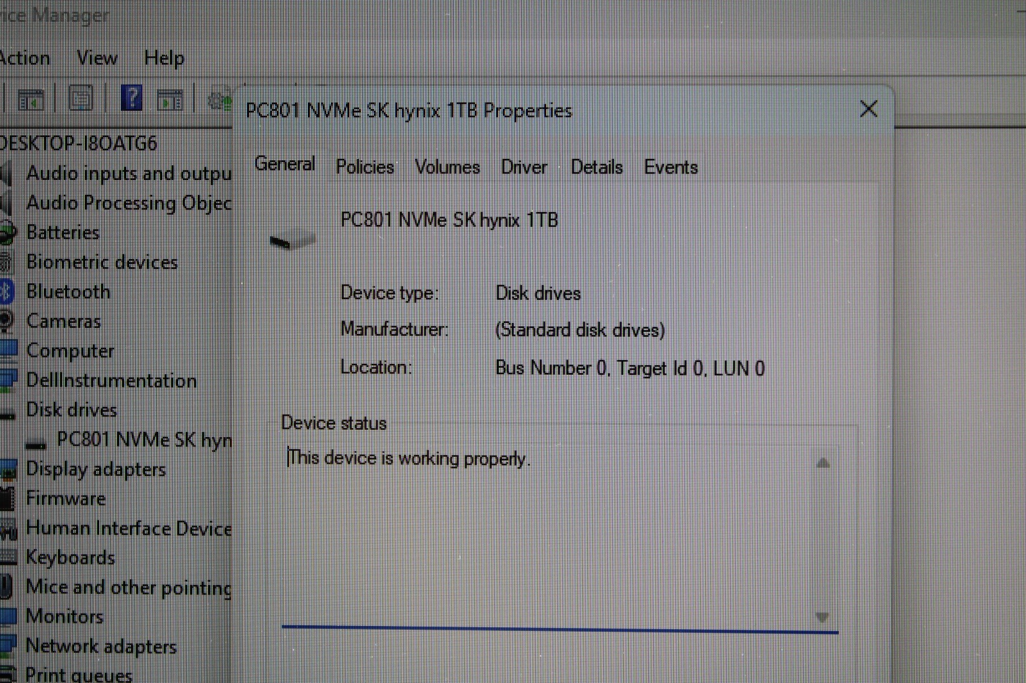1026x683 pixels.
Task: Click the Properties toolbar icon left of Help
Action: pyautogui.click(x=81, y=99)
